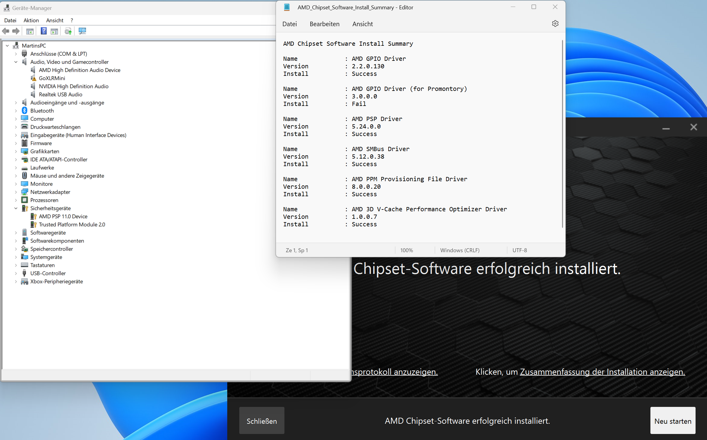Collapse the Audio, Video und Gamecontroller node

tap(16, 62)
